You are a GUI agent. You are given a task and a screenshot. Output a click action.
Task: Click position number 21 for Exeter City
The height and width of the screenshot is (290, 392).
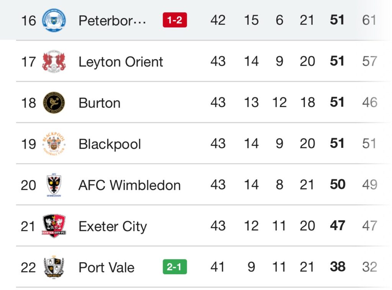(x=28, y=227)
